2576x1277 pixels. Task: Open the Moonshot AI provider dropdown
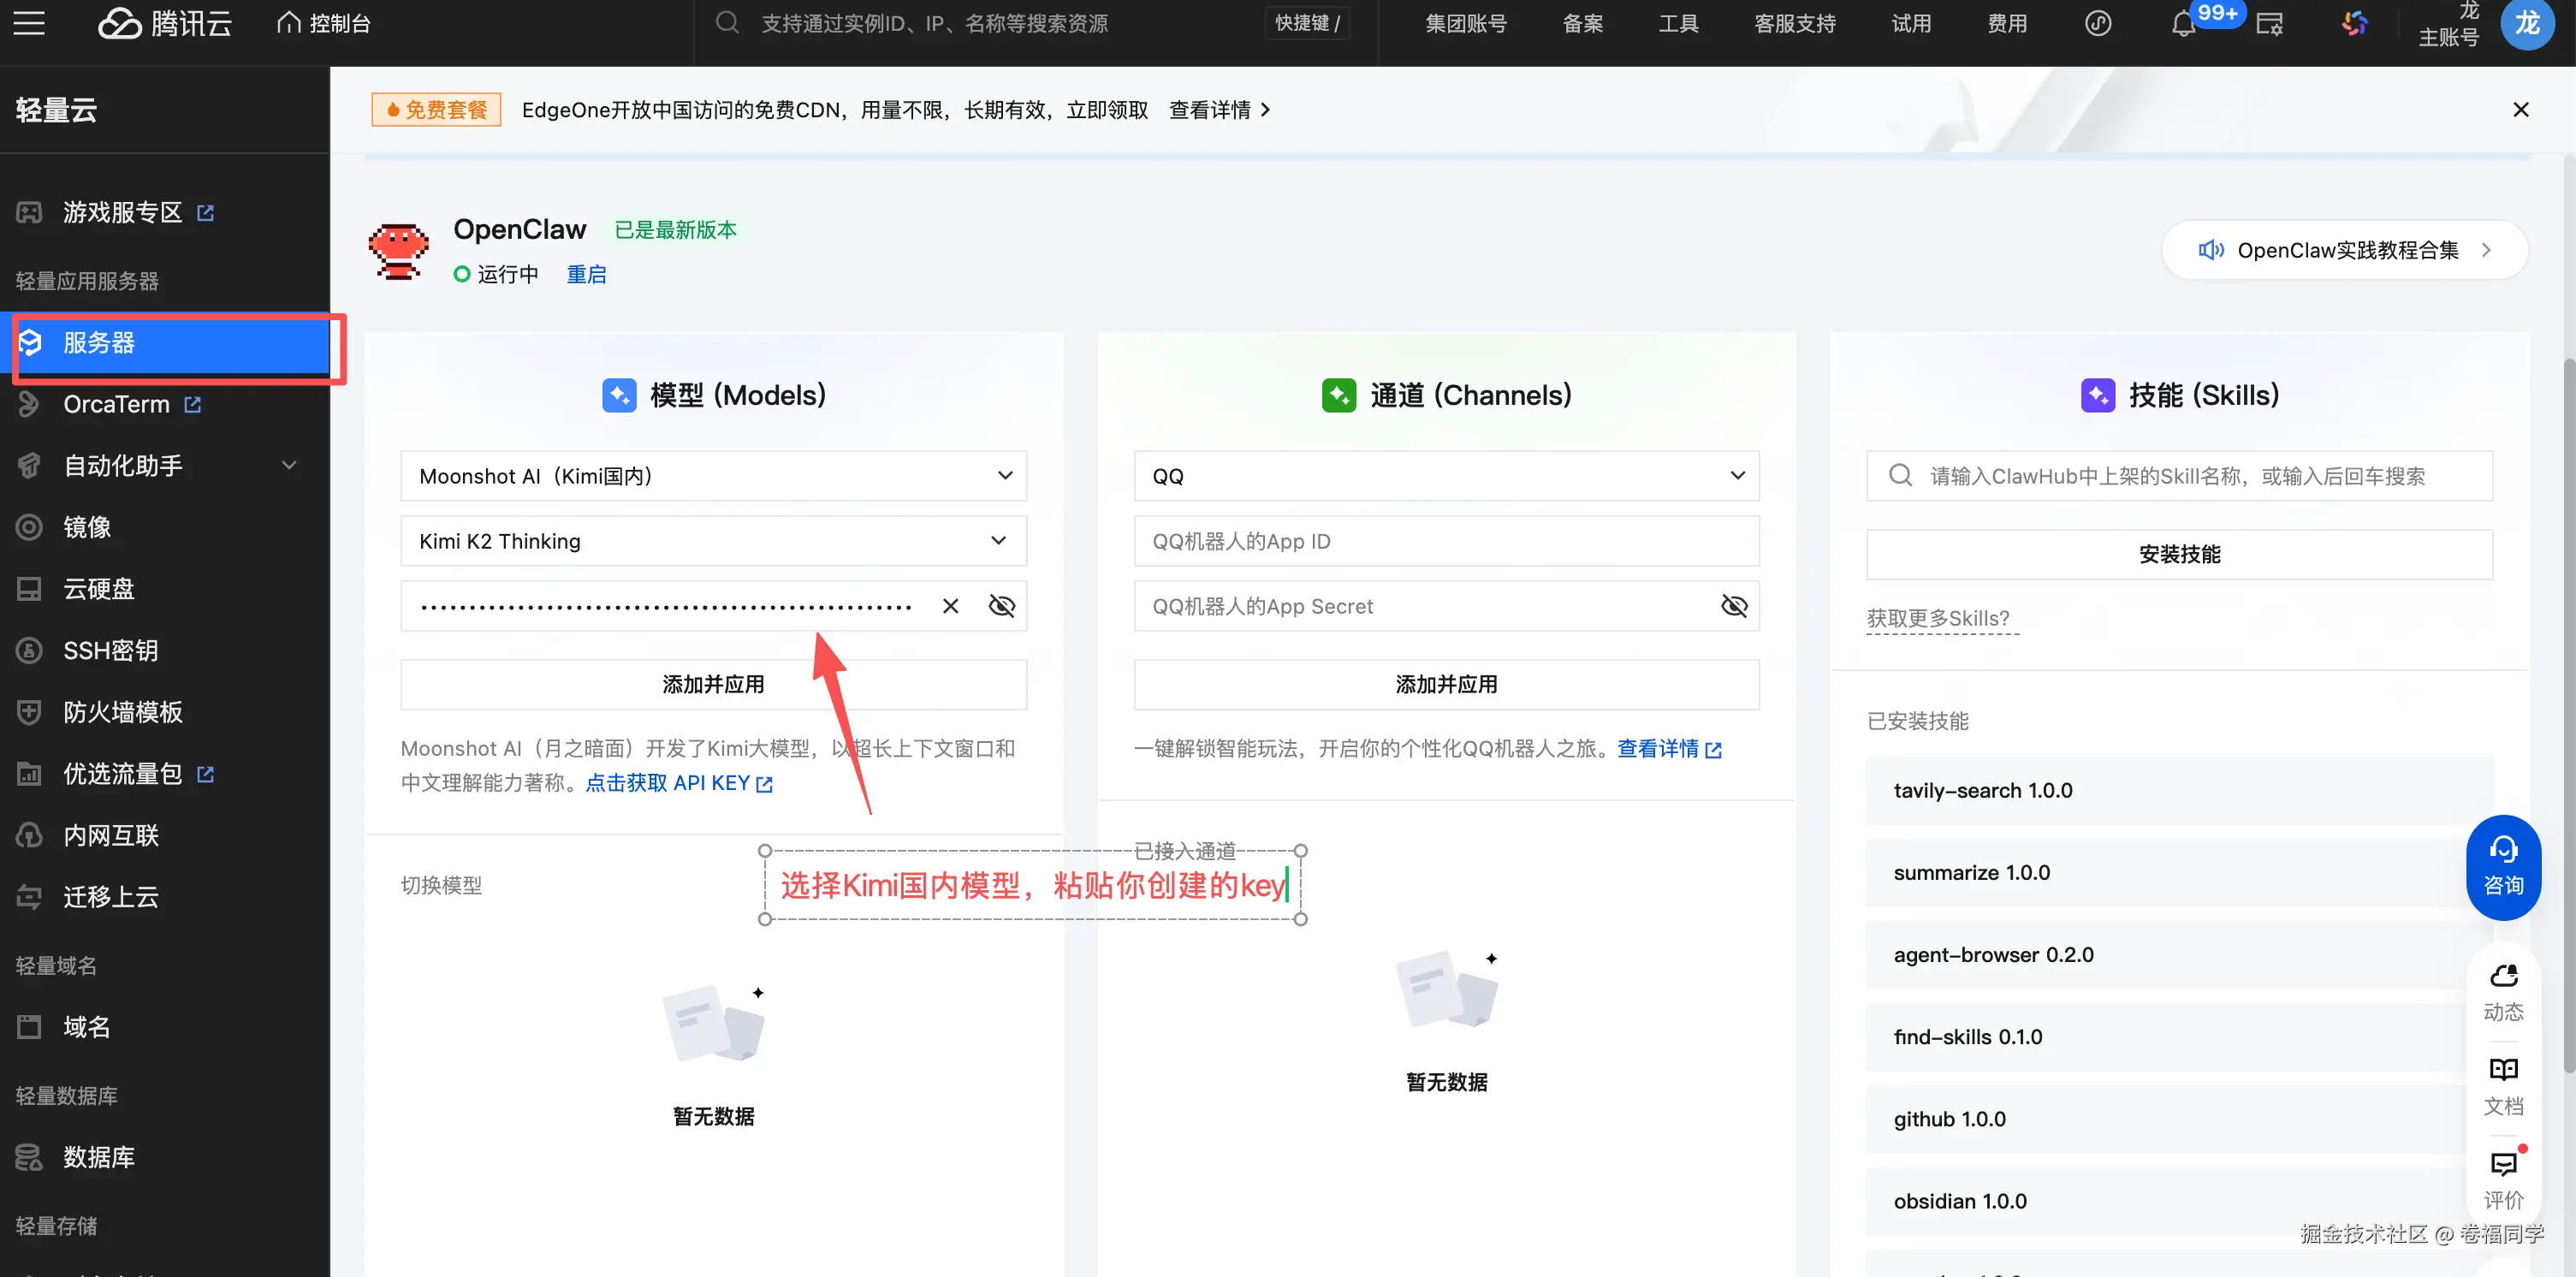click(713, 476)
